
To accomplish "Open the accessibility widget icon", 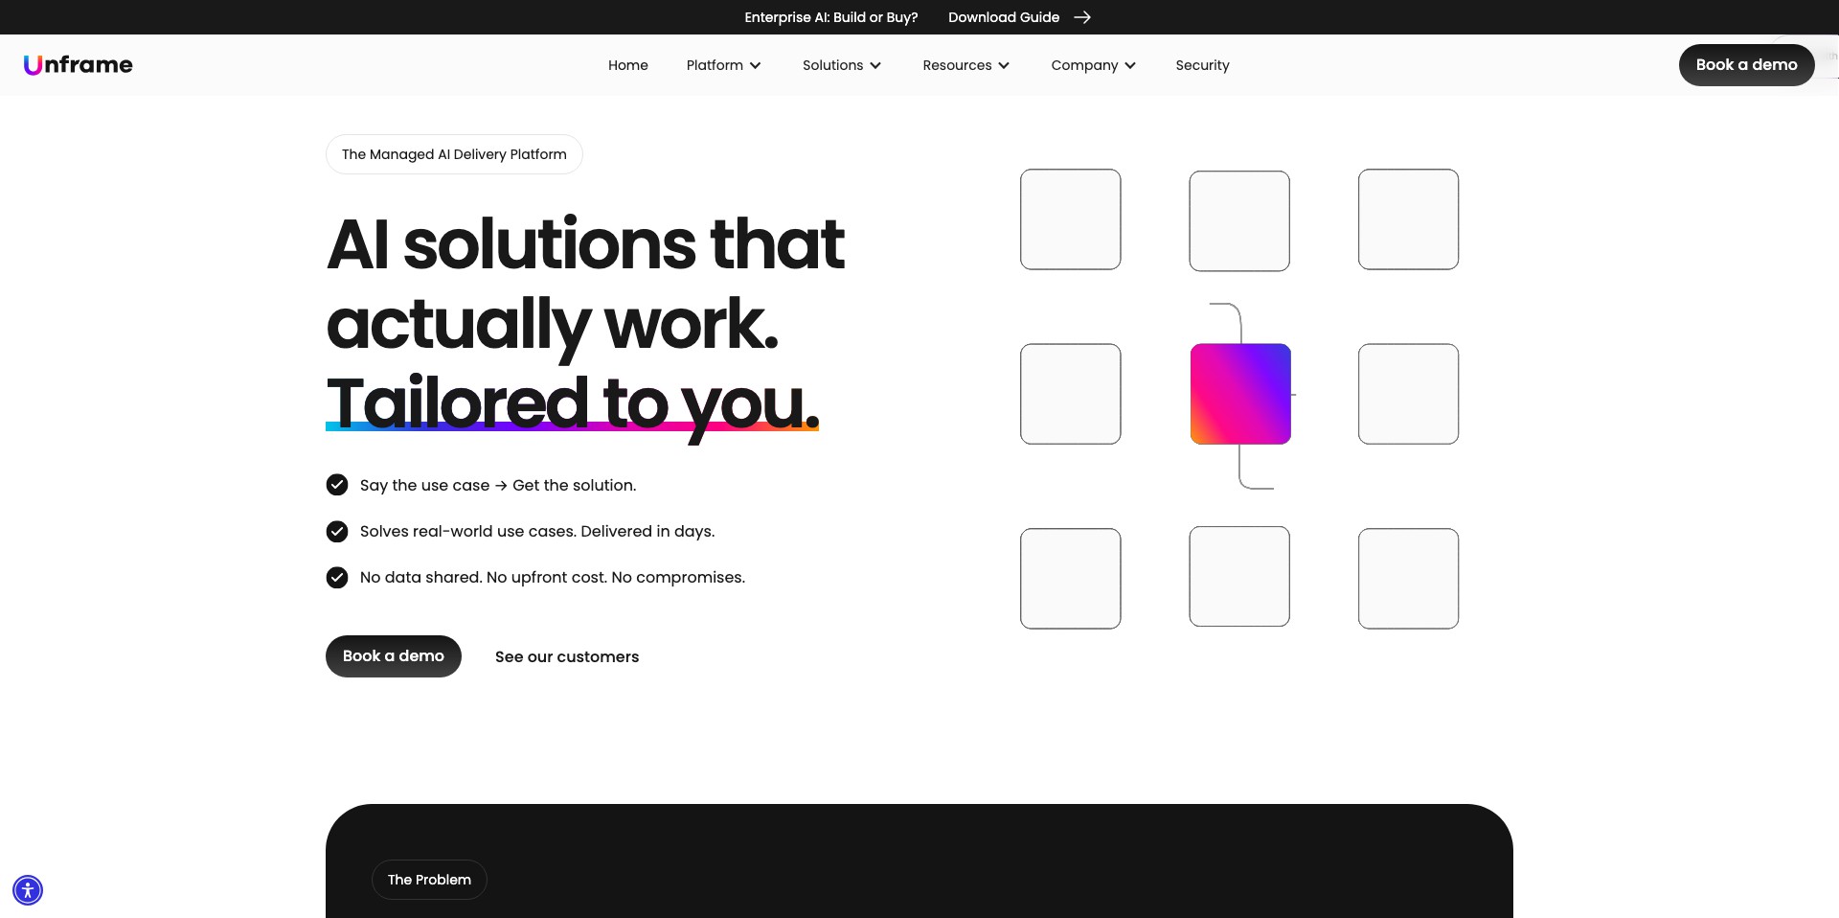I will 28,890.
